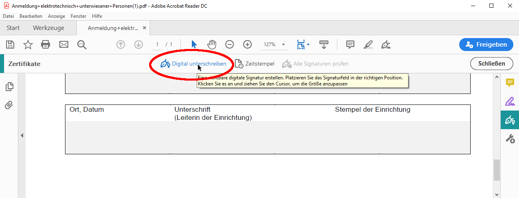Viewport: 519px width, 198px height.
Task: Click Alle Signaturen prüfen
Action: (315, 64)
